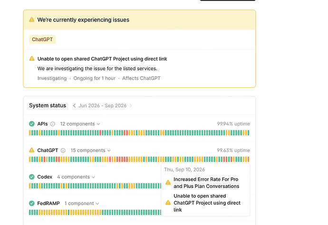Expand the ChatGPT 15 components list
Screen dimensions: 328x225
91,150
